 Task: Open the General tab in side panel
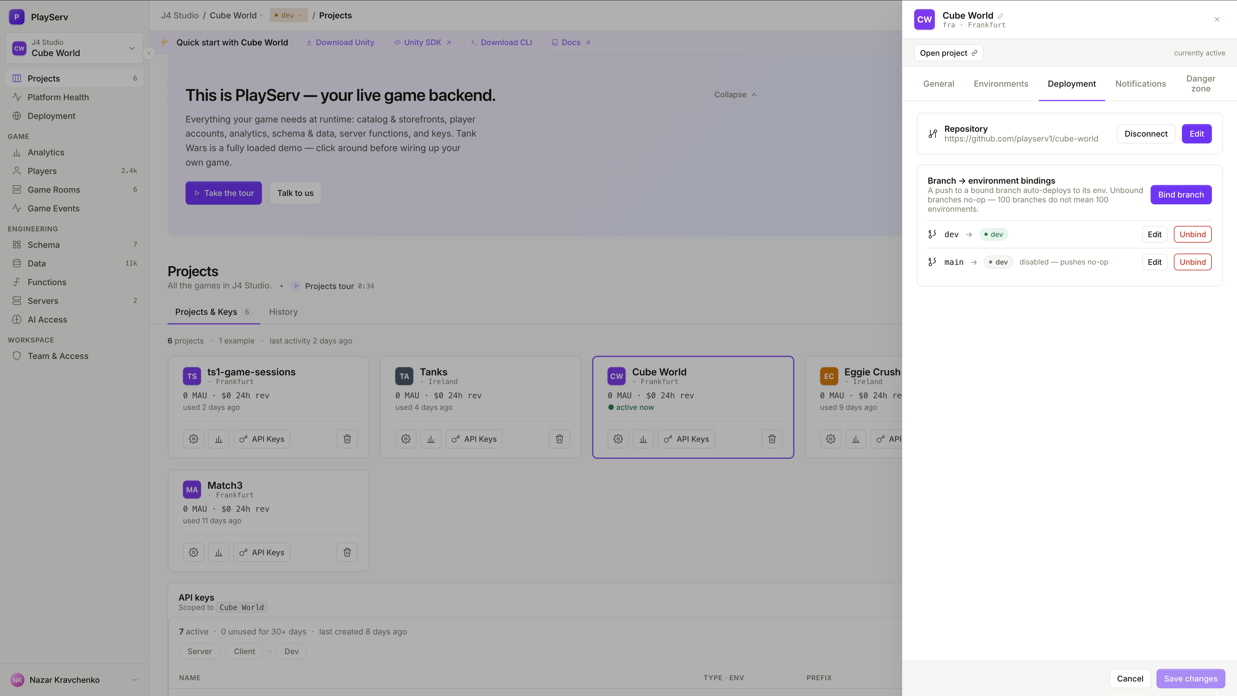938,83
